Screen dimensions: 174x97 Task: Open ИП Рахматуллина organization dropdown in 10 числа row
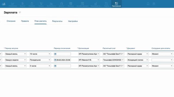(x=89, y=54)
